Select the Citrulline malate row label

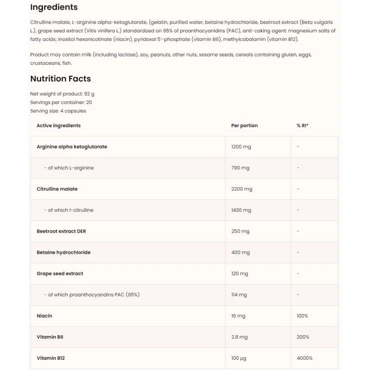[57, 189]
